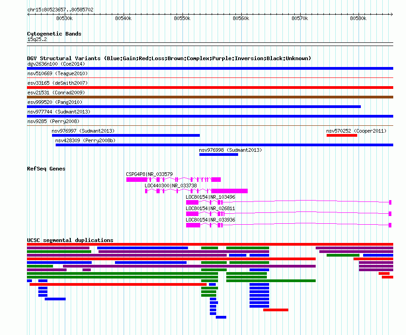
Task: Open the esv33165 (deSmith2007) variant
Action: 57,83
